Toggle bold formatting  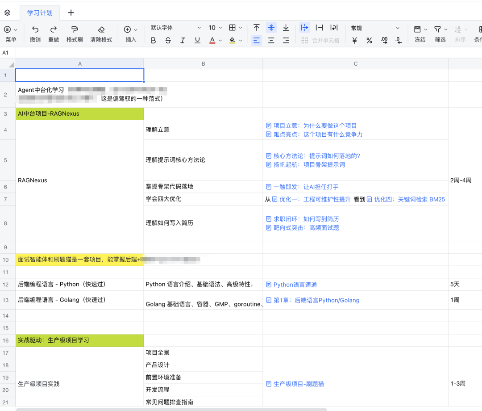(153, 40)
